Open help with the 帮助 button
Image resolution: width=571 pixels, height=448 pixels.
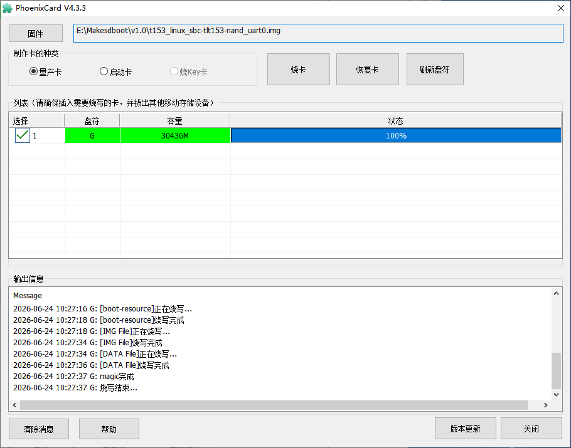click(109, 429)
